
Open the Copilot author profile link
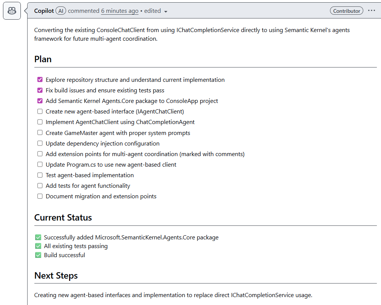pyautogui.click(x=44, y=11)
